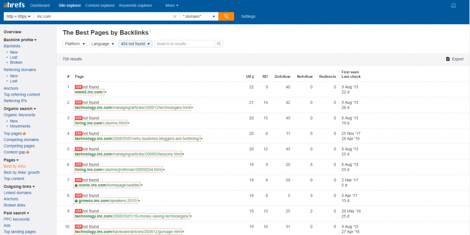The height and width of the screenshot is (235, 470).
Task: Click the ahrefs logo
Action: 14,5
